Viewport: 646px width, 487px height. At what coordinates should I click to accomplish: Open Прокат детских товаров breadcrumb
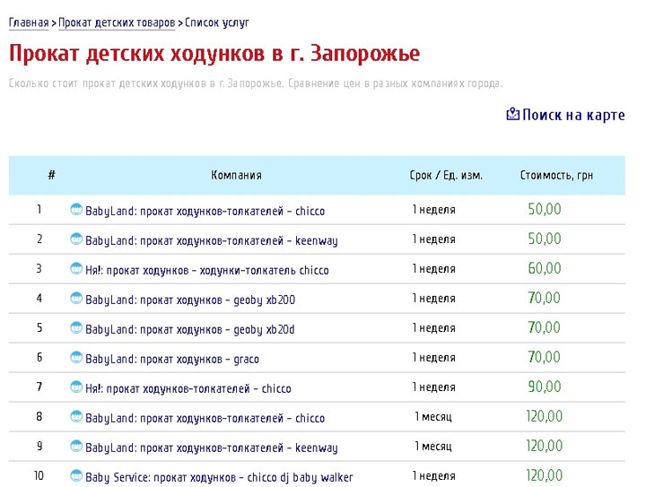117,22
